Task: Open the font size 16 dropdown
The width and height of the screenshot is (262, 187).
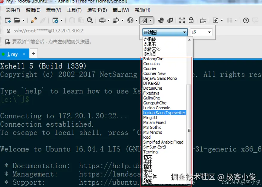Action: point(201,32)
